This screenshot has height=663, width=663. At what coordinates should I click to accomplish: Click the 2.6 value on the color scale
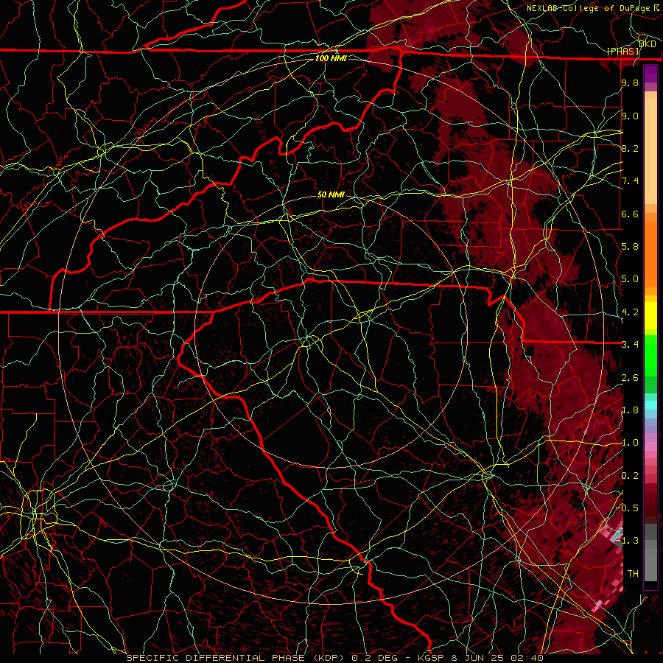[630, 378]
